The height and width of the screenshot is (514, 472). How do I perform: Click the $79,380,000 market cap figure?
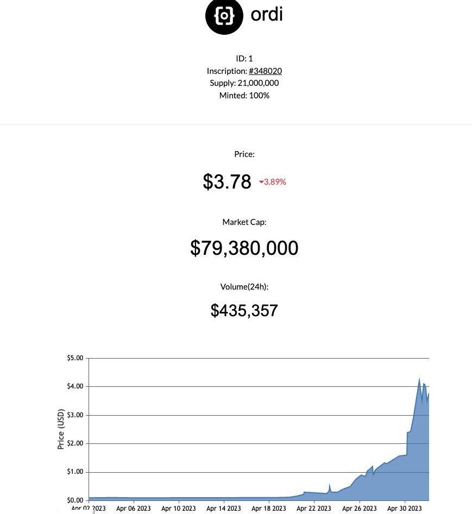pos(244,248)
